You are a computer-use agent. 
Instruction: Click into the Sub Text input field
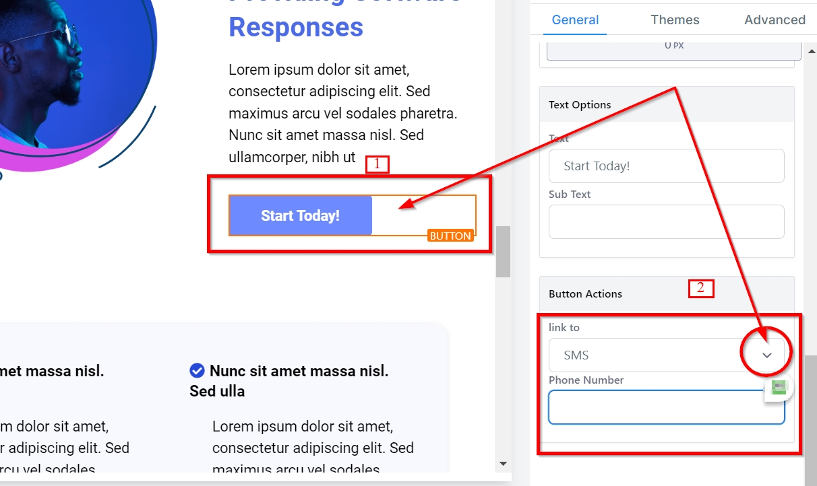pyautogui.click(x=666, y=222)
